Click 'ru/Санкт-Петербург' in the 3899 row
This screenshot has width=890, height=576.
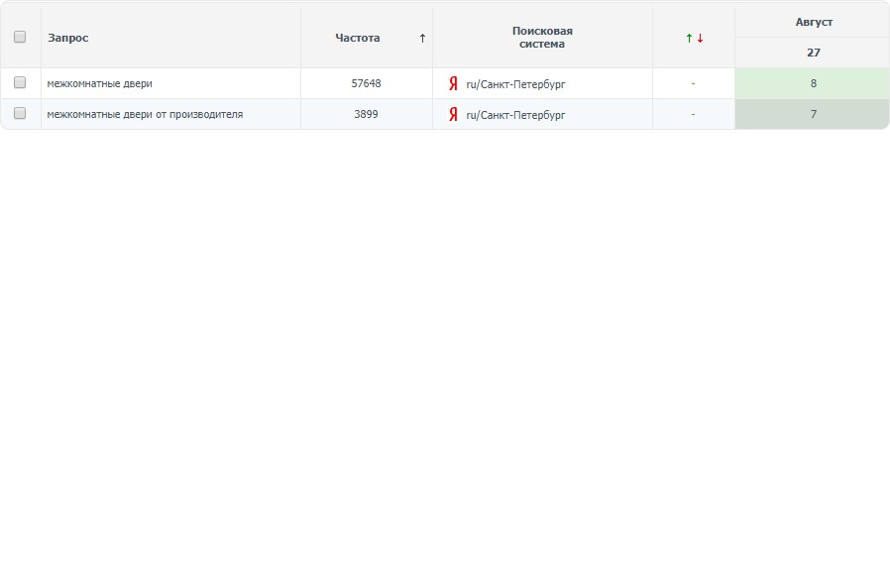tap(515, 115)
